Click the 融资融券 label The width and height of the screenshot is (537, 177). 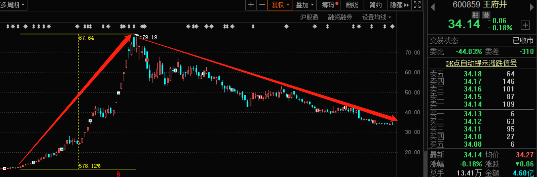coord(340,17)
